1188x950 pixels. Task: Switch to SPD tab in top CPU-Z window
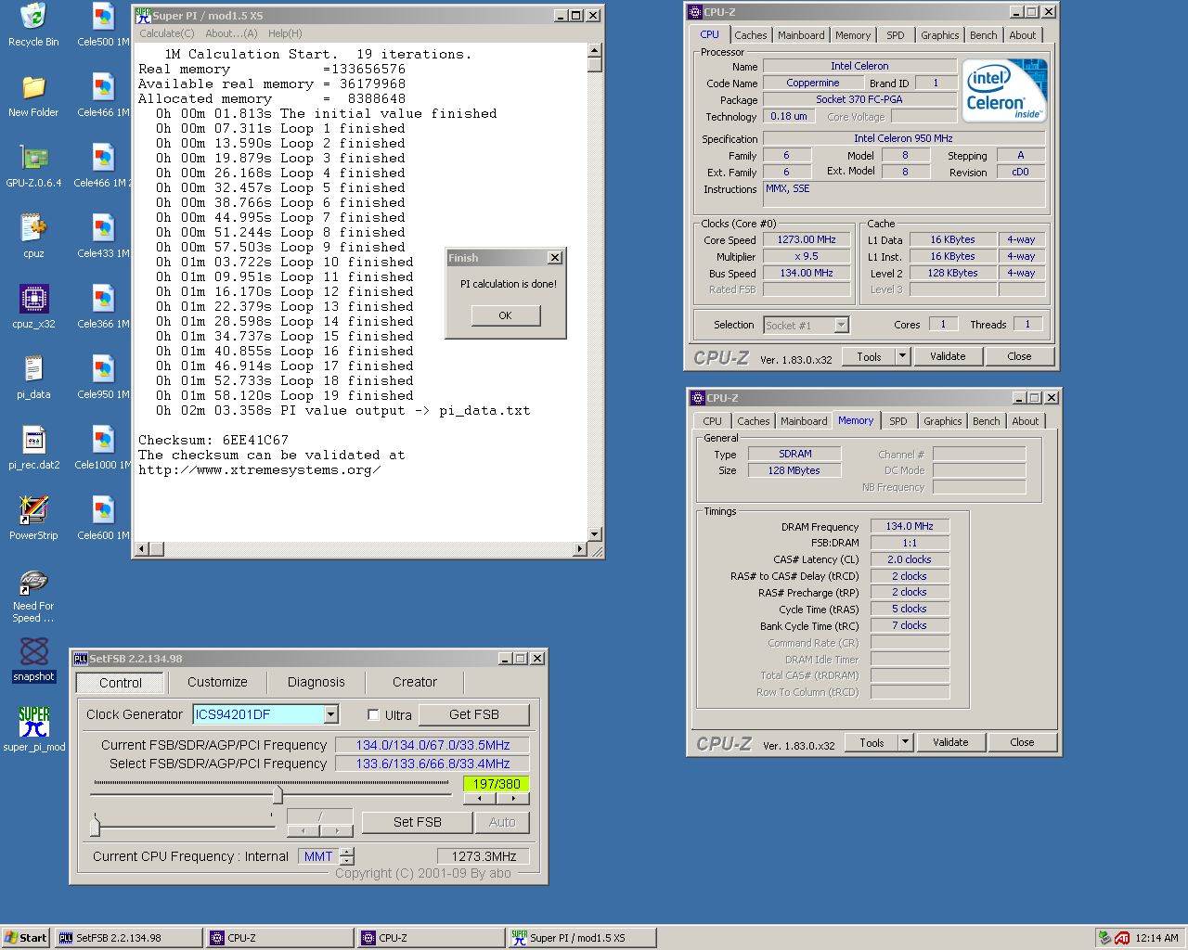pyautogui.click(x=896, y=35)
